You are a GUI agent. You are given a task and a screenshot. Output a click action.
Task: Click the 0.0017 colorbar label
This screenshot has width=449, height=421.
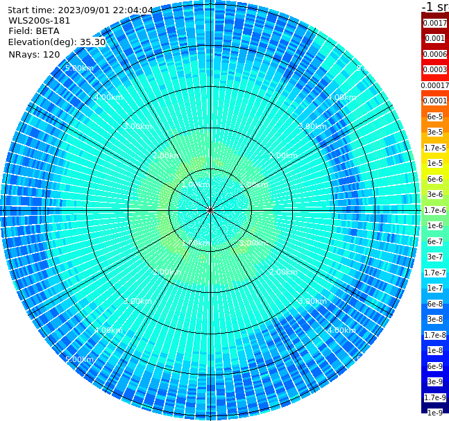[x=435, y=23]
